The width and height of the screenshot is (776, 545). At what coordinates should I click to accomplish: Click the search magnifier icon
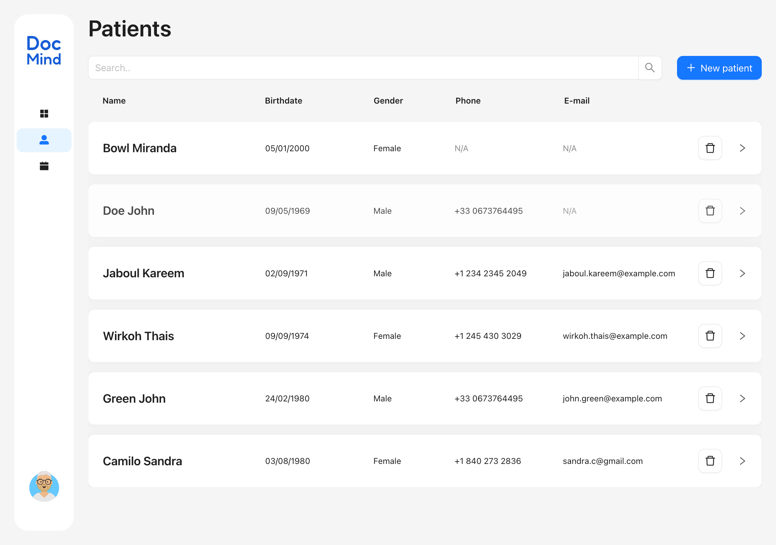(650, 68)
